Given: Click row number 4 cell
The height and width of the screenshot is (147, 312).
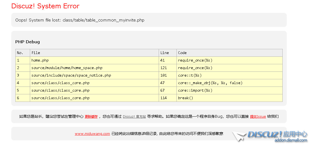Looking at the screenshot, I should pos(23,83).
